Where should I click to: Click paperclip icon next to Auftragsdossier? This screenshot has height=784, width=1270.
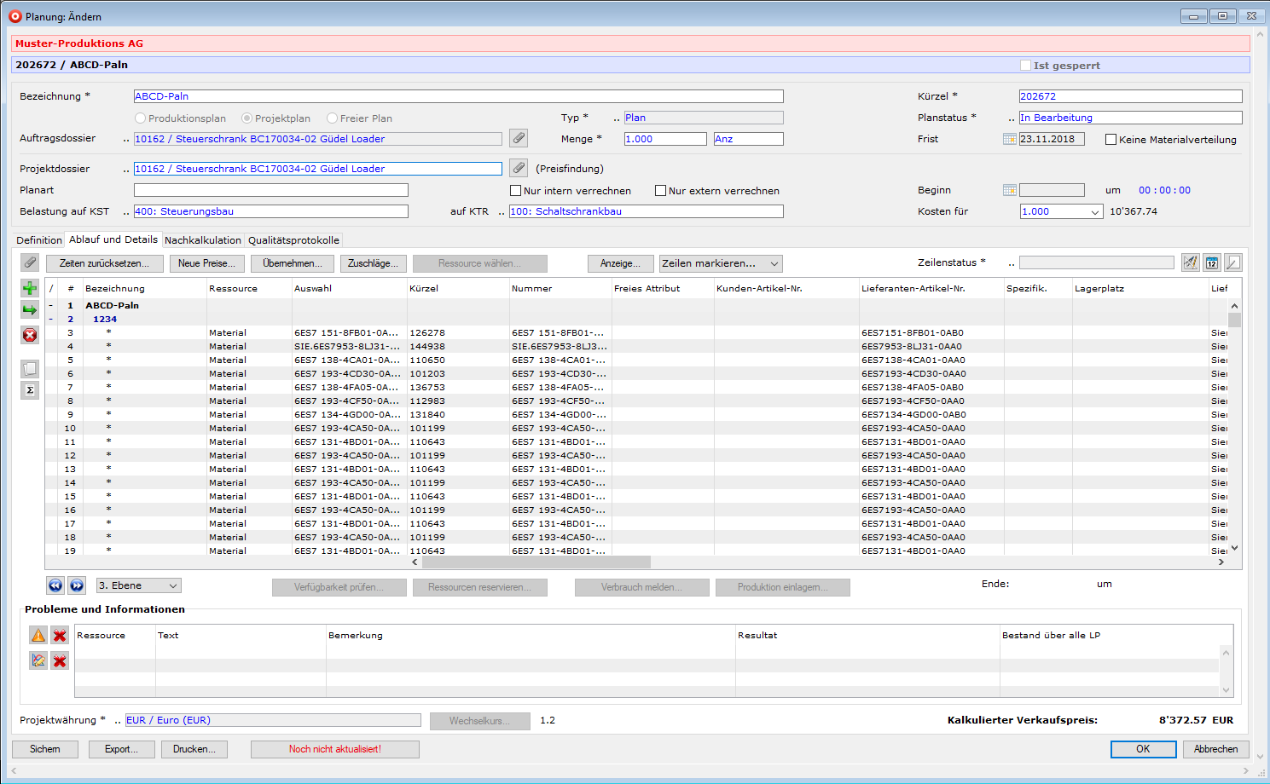[x=519, y=138]
